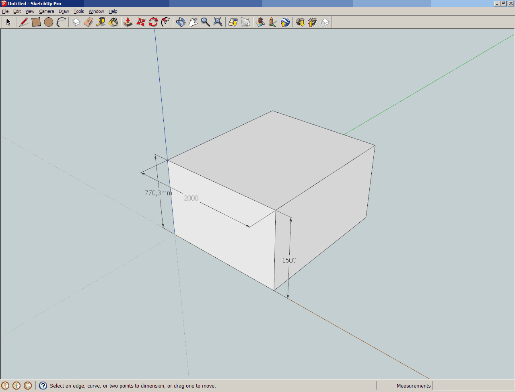Image resolution: width=515 pixels, height=392 pixels.
Task: Click the status bar hint text
Action: tap(133, 386)
